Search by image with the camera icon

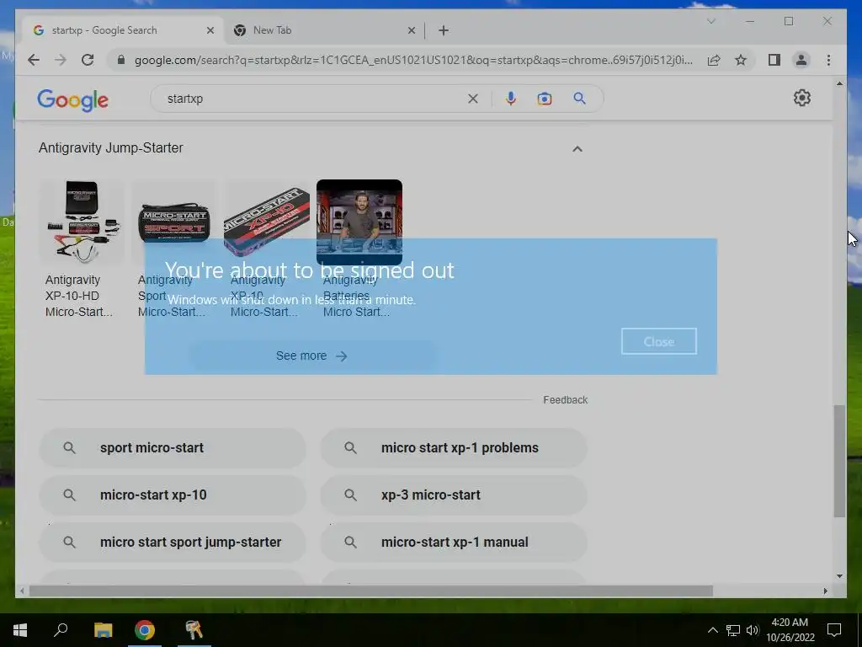pyautogui.click(x=545, y=99)
